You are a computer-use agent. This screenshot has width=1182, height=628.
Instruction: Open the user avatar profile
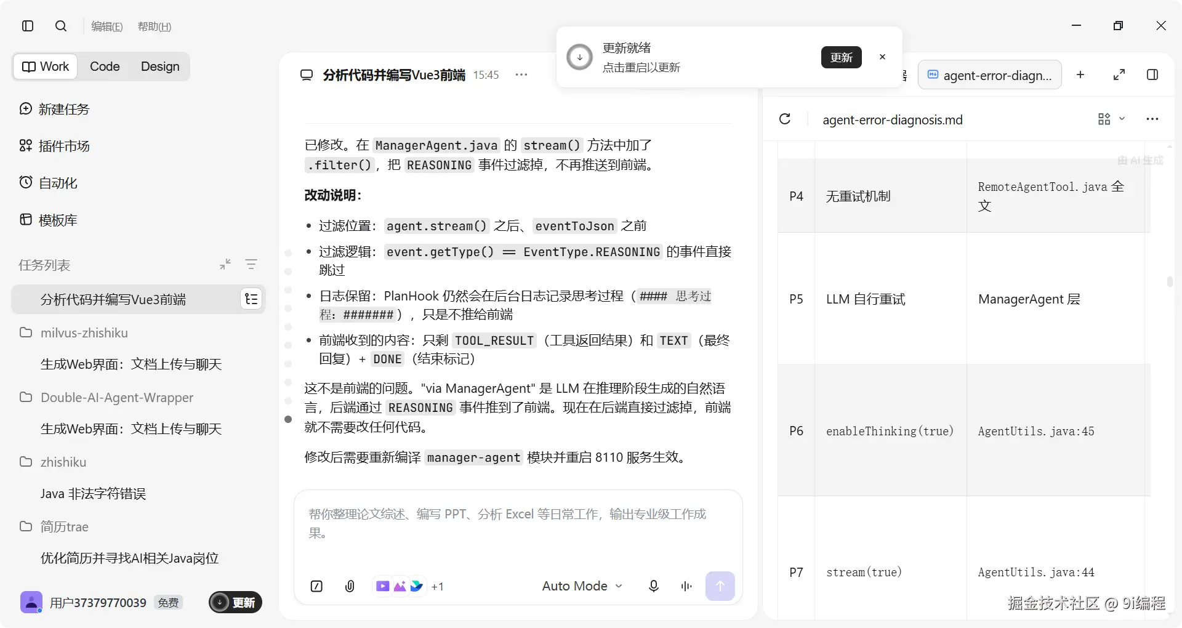31,602
